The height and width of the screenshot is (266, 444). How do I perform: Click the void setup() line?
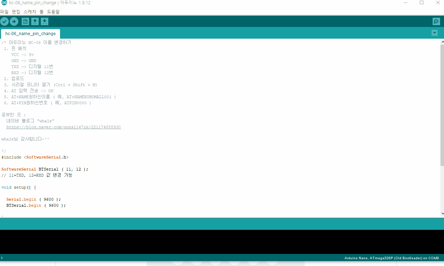coord(19,187)
